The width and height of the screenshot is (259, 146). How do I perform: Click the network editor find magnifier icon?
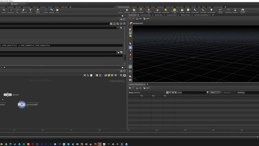[121, 75]
